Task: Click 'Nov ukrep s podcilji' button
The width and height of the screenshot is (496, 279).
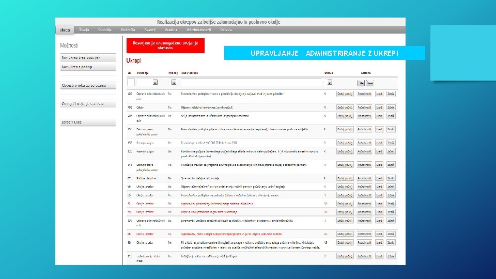Action: [x=88, y=67]
